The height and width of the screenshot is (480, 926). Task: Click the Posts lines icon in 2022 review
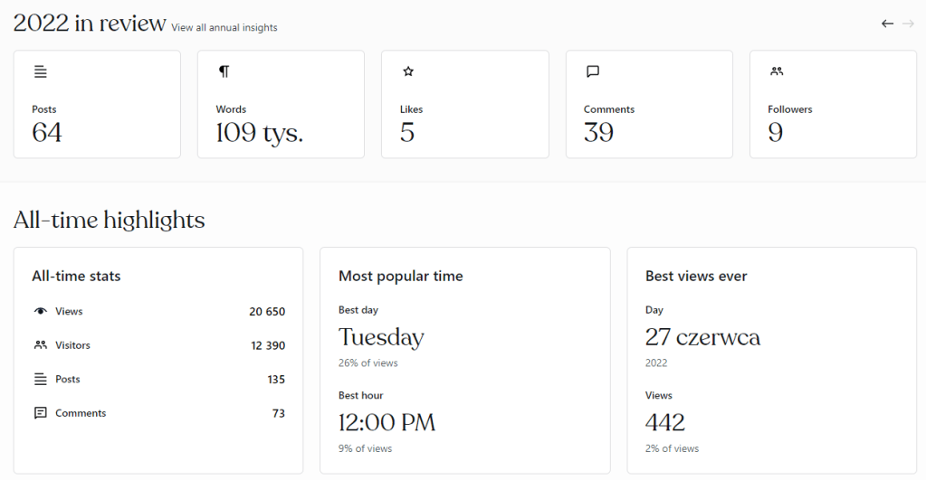(x=40, y=71)
